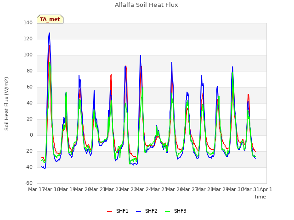Click the Mar 26 x-axis tick label

pyautogui.click(x=174, y=189)
